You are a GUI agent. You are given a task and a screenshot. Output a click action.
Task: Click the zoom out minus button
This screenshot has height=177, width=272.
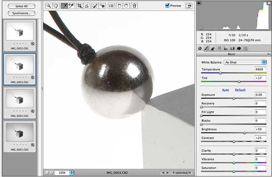click(x=47, y=172)
